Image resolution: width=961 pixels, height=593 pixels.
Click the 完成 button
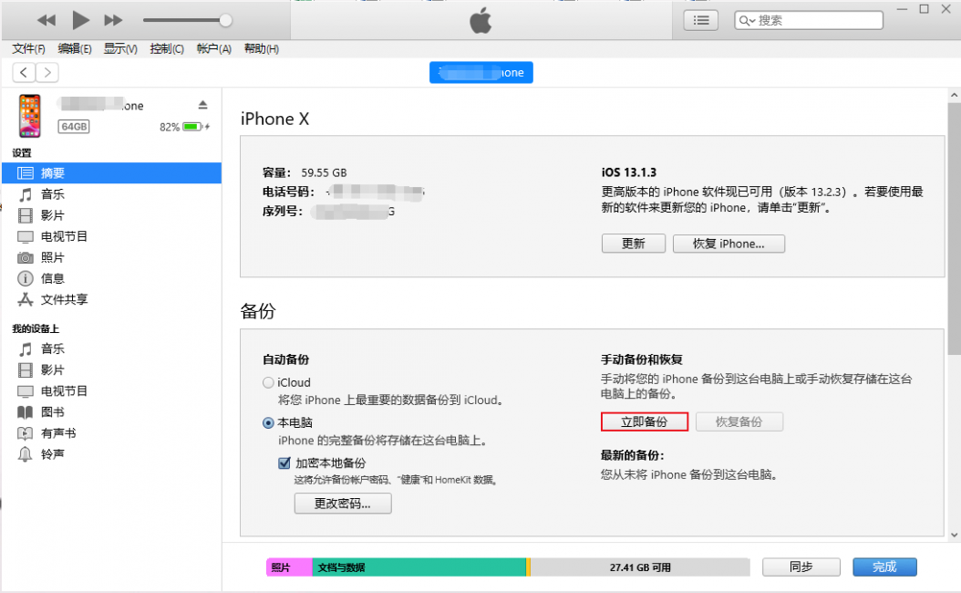(x=884, y=567)
